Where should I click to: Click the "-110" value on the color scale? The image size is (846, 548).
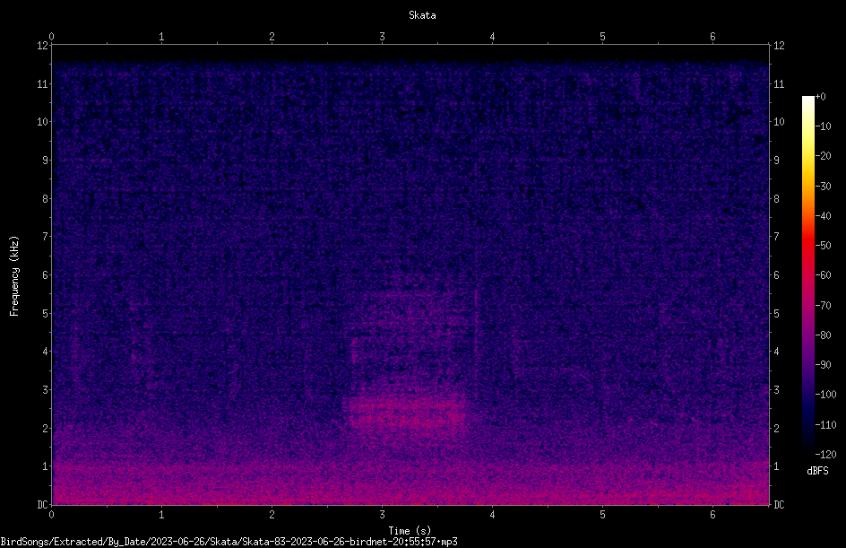click(825, 425)
